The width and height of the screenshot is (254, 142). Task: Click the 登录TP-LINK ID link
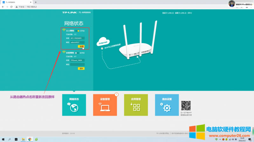pyautogui.click(x=168, y=13)
